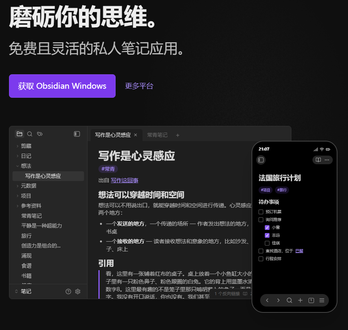Viewport: 348px width, 330px height.
Task: Expand the 项目 folder
Action: pyautogui.click(x=17, y=196)
